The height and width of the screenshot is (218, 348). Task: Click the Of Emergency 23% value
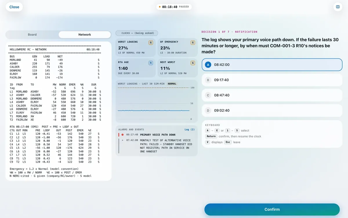pyautogui.click(x=165, y=48)
